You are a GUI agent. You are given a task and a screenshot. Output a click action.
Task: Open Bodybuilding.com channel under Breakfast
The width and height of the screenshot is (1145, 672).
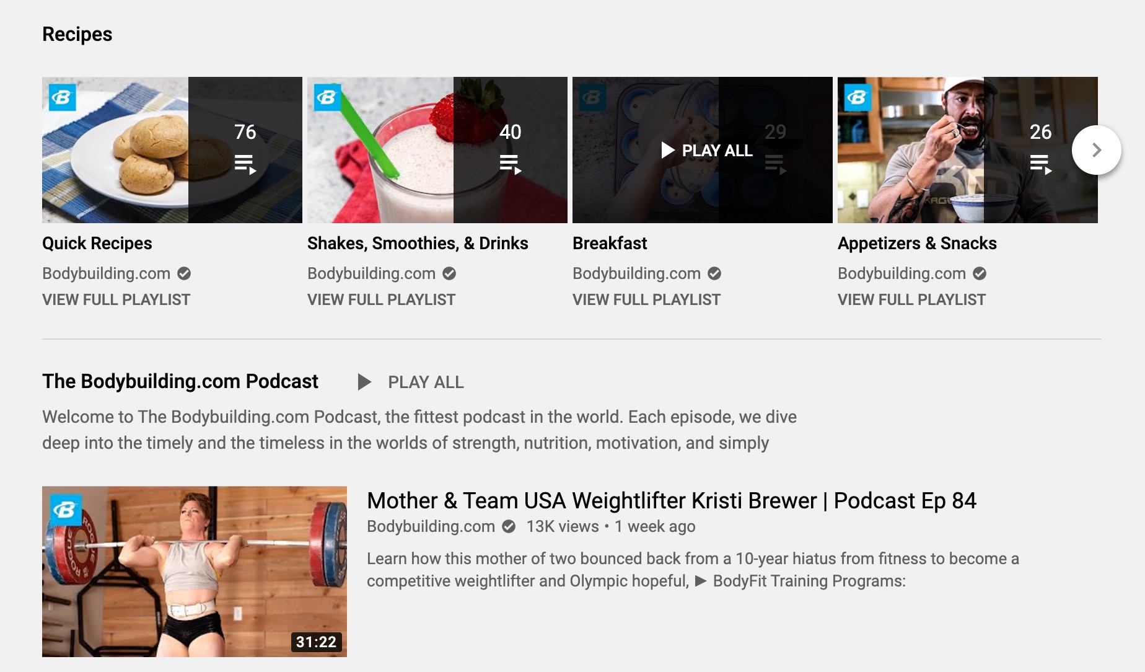(x=637, y=273)
